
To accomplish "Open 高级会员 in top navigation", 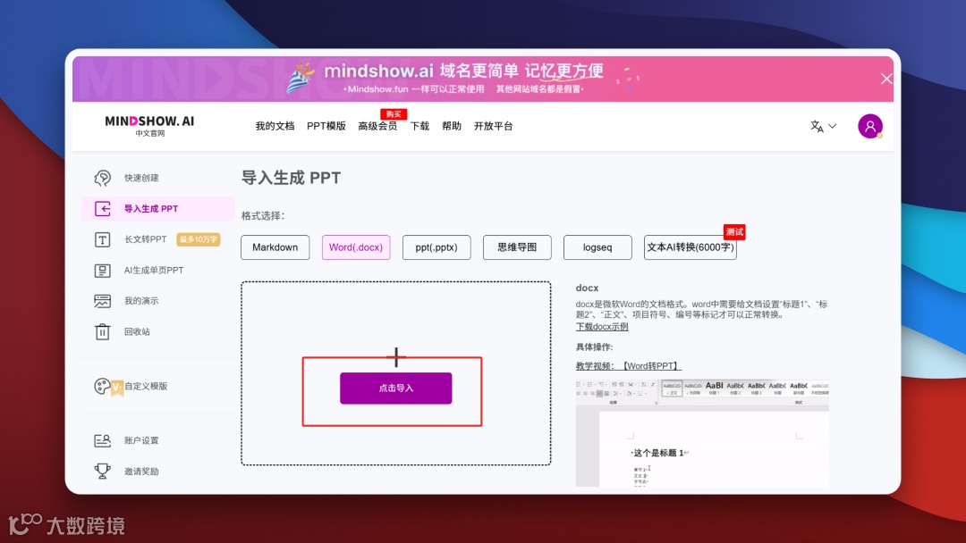I will pos(377,126).
